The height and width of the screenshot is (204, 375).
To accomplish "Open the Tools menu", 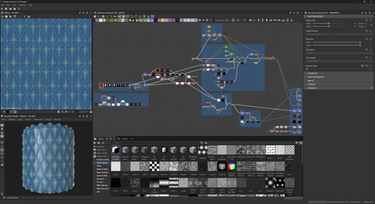I will point(14,5).
